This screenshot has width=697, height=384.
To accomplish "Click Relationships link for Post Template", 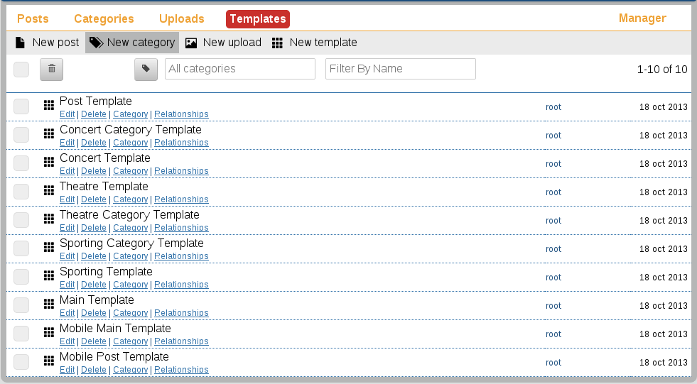I will [x=181, y=114].
